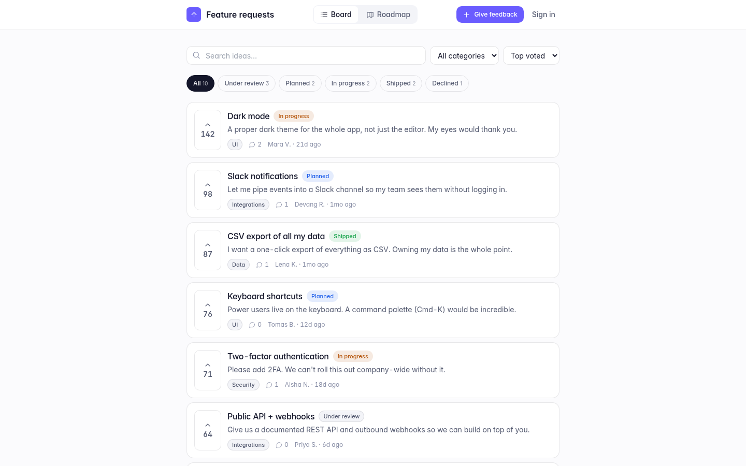Viewport: 746px width, 466px height.
Task: Upvote CSV export of all my data
Action: 208,250
